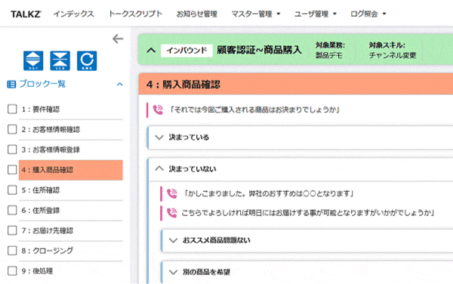Check the 8：クロージング checkbox
The image size is (453, 284).
[x=12, y=251]
